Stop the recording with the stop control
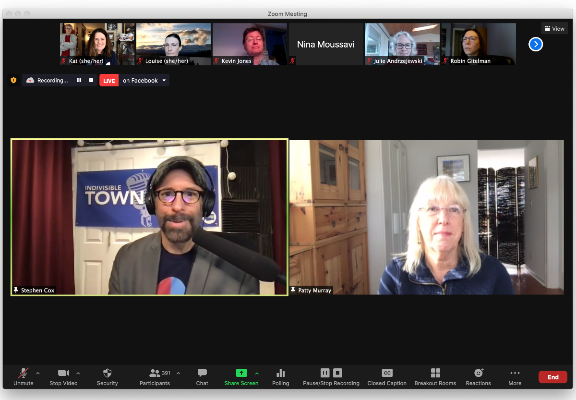576x400 pixels. [90, 80]
